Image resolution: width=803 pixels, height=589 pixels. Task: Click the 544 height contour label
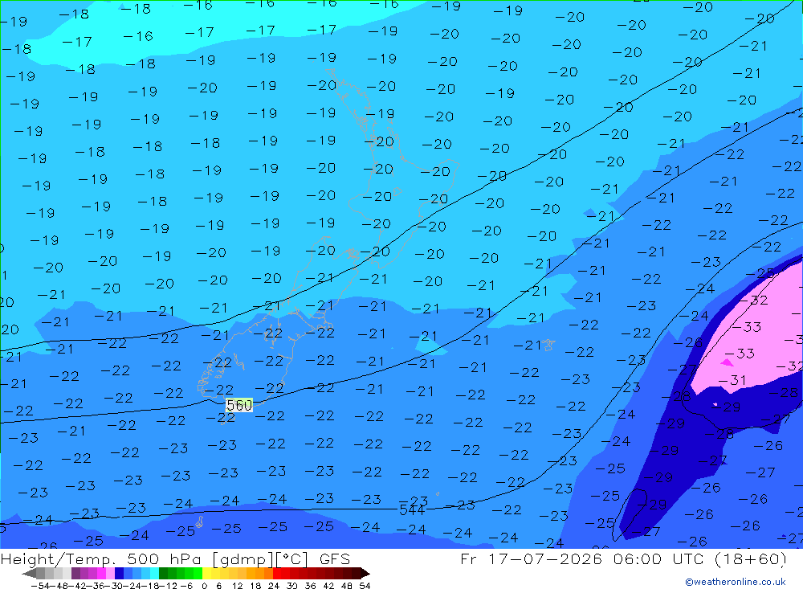(x=412, y=510)
